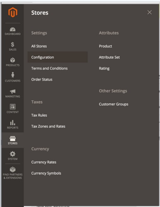Open Currency Symbols
Screen dimensions: 160x207
tap(46, 173)
